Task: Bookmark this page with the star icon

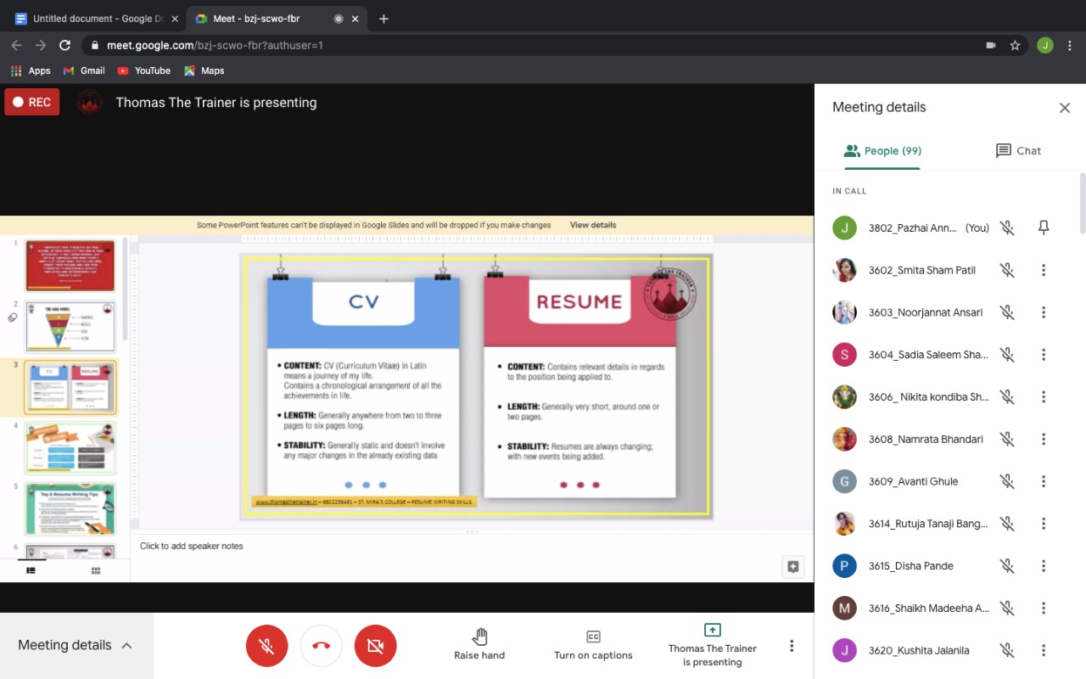Action: pos(1015,45)
